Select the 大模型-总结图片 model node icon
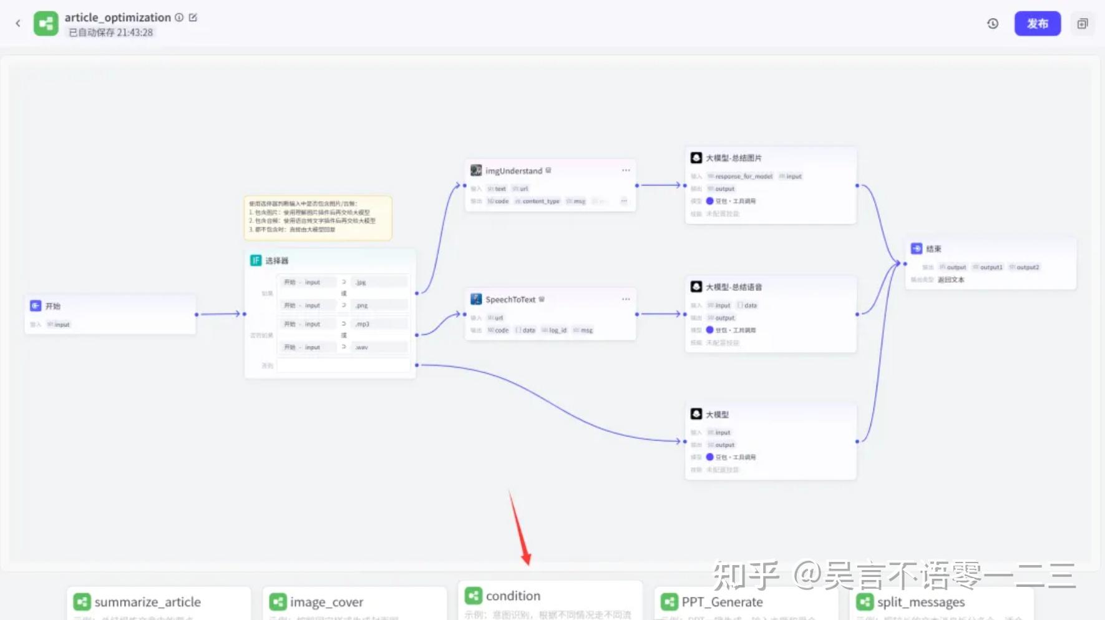 pyautogui.click(x=695, y=157)
